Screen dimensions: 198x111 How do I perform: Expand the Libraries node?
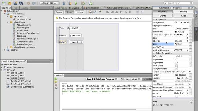click(5, 50)
